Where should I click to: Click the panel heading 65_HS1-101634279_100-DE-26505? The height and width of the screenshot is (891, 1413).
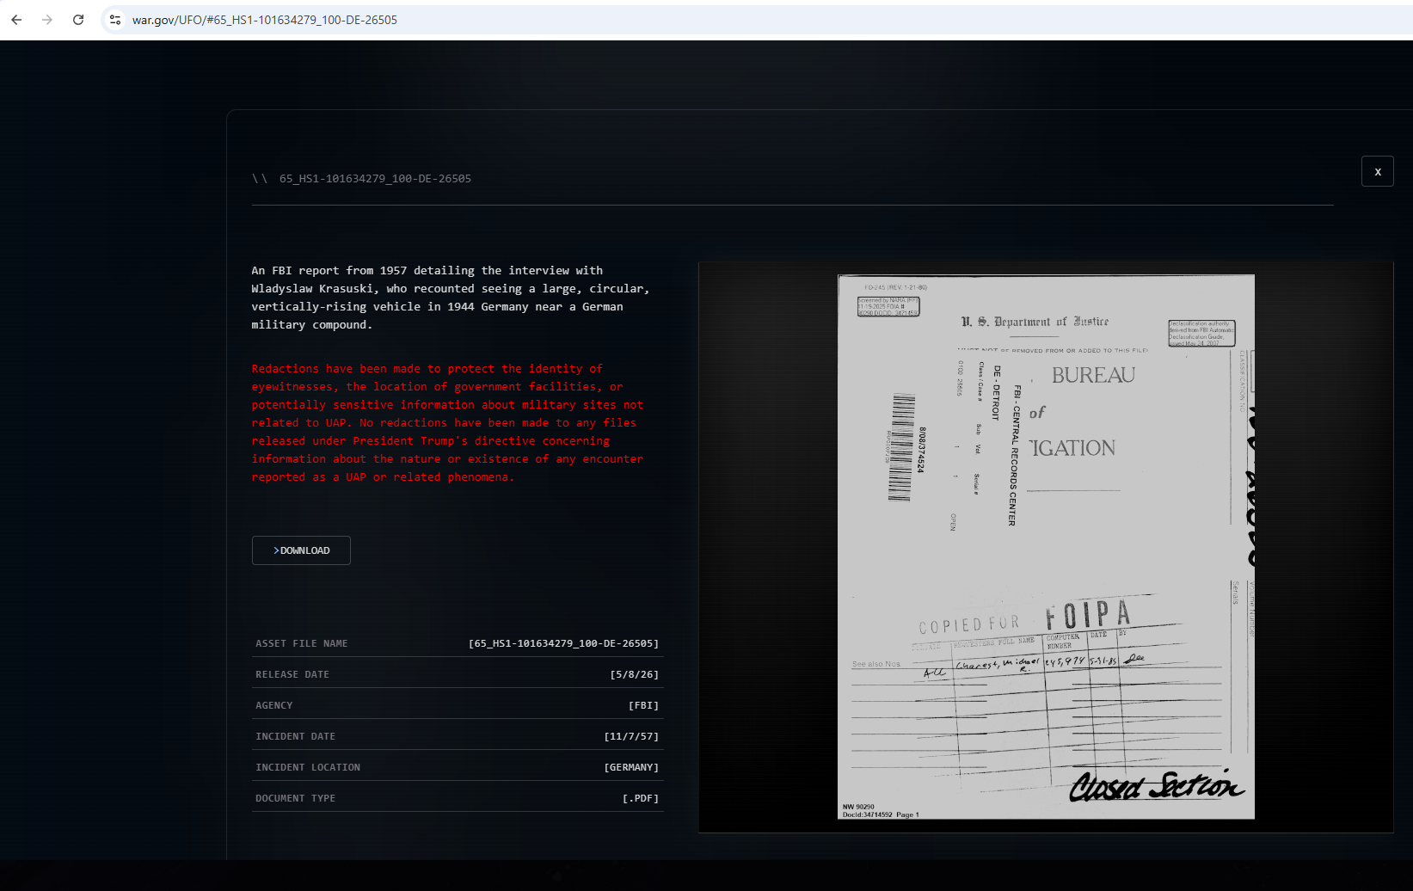(x=375, y=179)
